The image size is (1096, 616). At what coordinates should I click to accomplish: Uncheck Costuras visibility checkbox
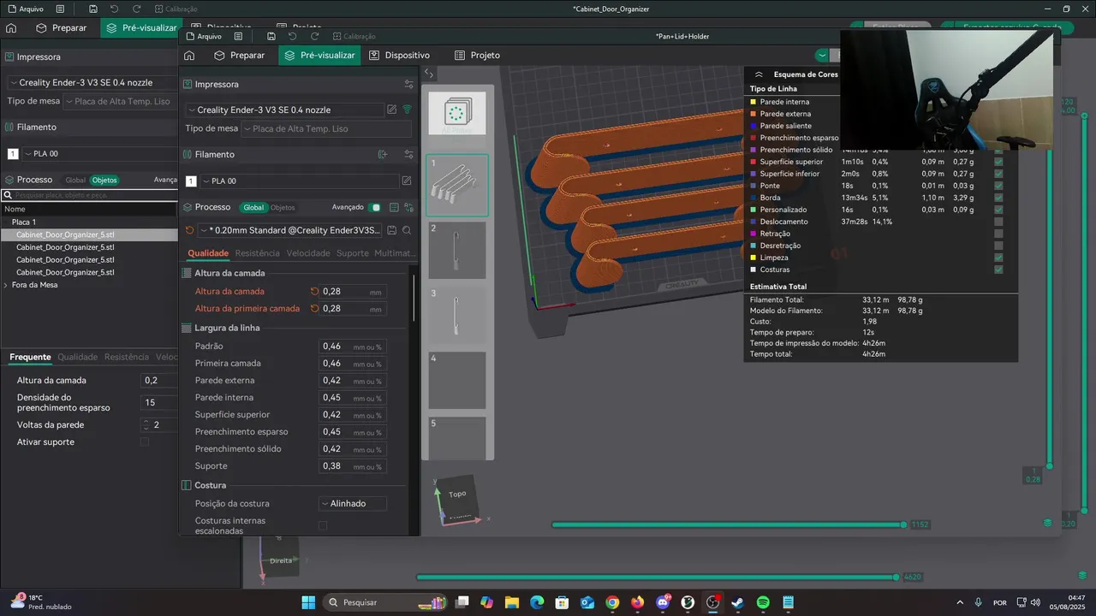tap(998, 269)
